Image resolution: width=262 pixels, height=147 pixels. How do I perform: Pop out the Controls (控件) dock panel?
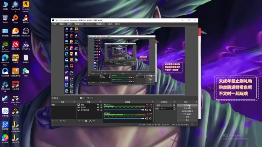(x=196, y=102)
